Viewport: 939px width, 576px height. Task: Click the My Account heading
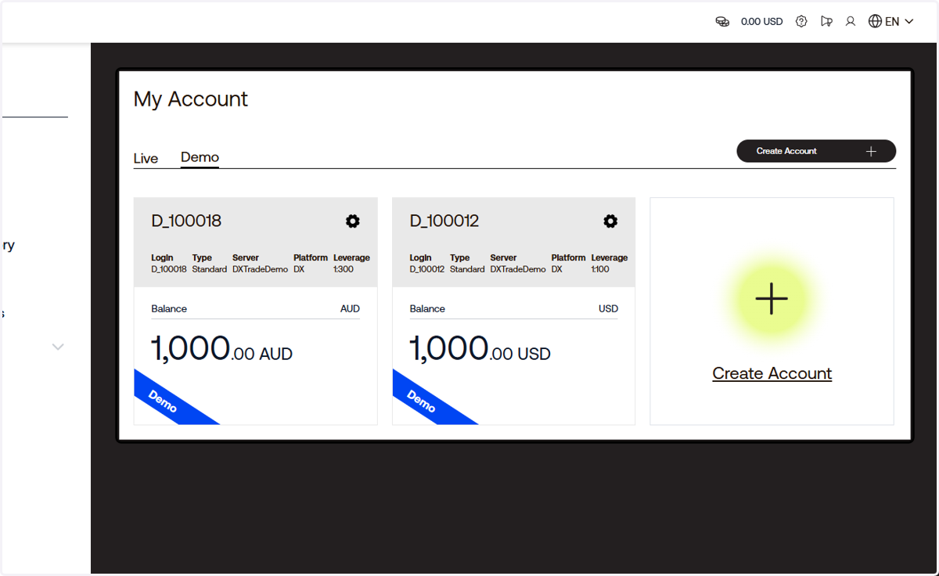[x=191, y=99]
